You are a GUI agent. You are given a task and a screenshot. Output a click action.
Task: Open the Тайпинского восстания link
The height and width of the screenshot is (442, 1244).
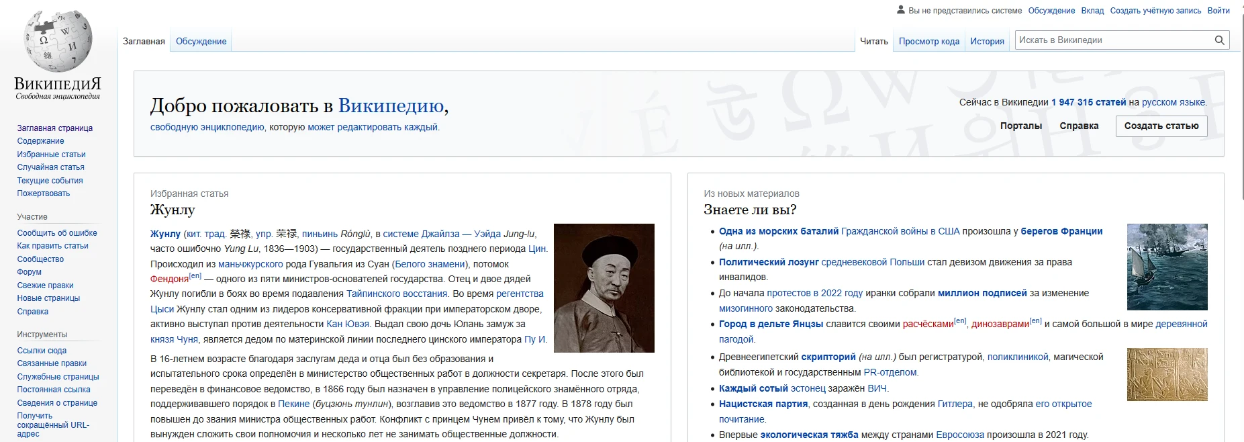coord(397,294)
